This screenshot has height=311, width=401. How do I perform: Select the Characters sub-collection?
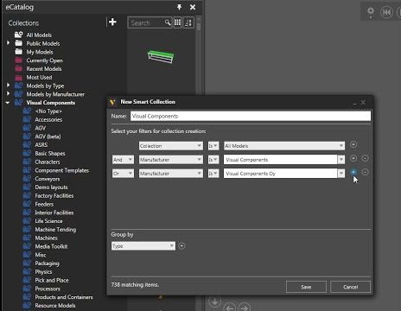pos(48,162)
